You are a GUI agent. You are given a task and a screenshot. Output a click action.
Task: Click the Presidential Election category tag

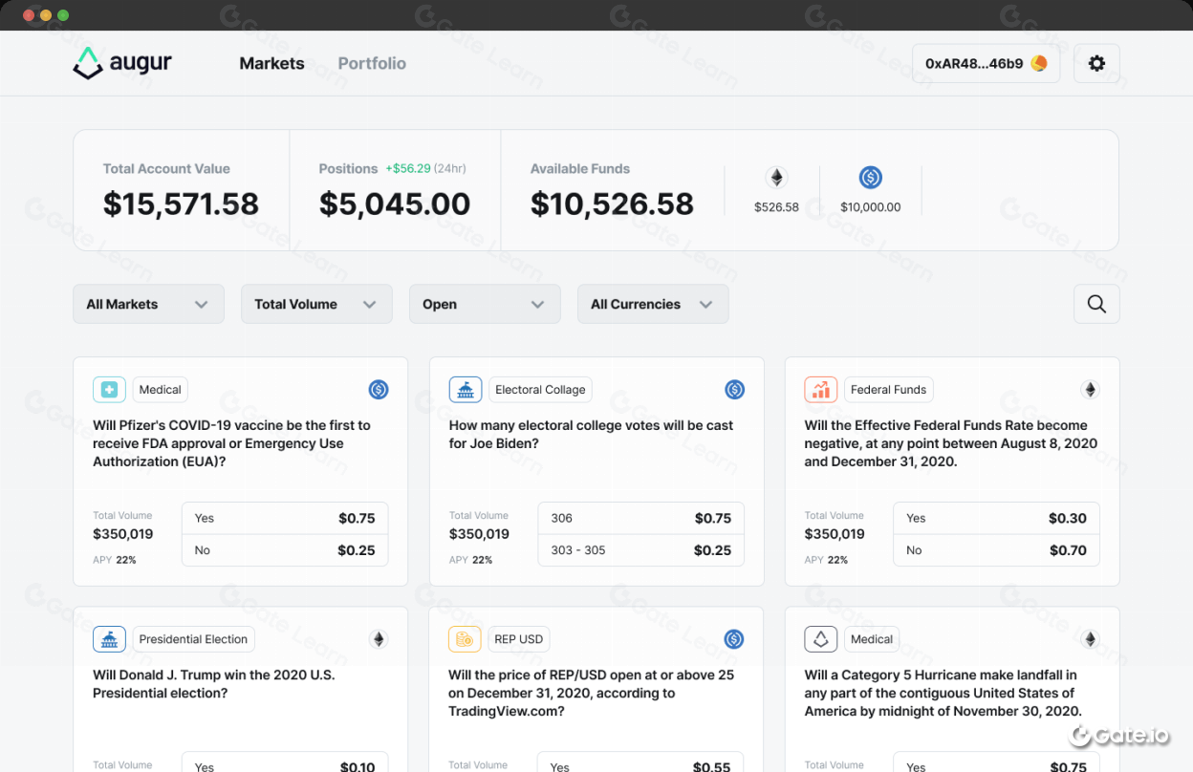pos(193,639)
